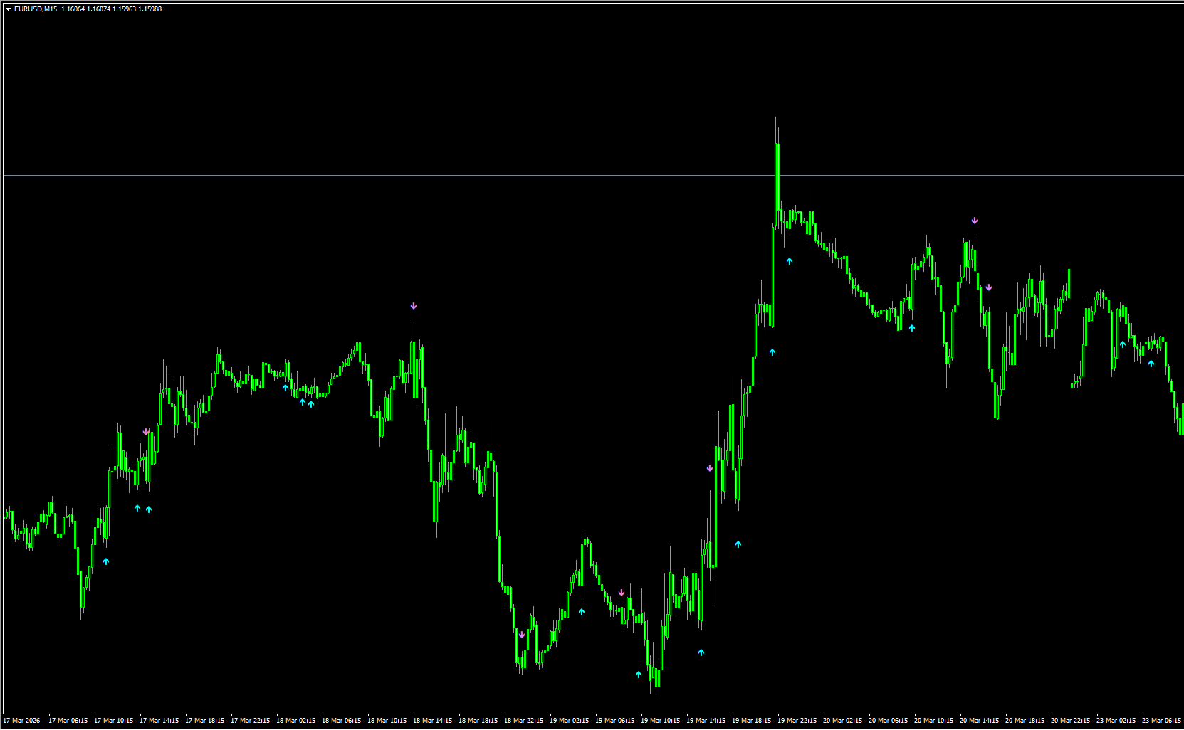Click the leftmost pink down arrow
The height and width of the screenshot is (730, 1184).
pyautogui.click(x=146, y=432)
